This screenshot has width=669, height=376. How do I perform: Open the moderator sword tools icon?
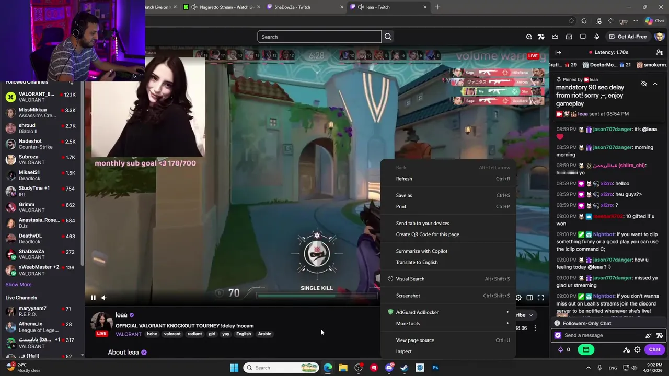click(626, 349)
